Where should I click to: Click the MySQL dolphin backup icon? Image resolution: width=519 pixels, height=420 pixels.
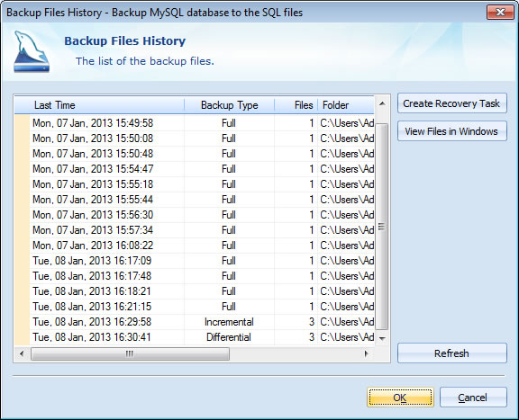point(32,51)
